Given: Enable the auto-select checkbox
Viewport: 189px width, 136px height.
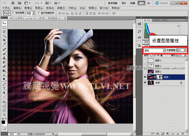Looking at the screenshot, I should pyautogui.click(x=14, y=13).
